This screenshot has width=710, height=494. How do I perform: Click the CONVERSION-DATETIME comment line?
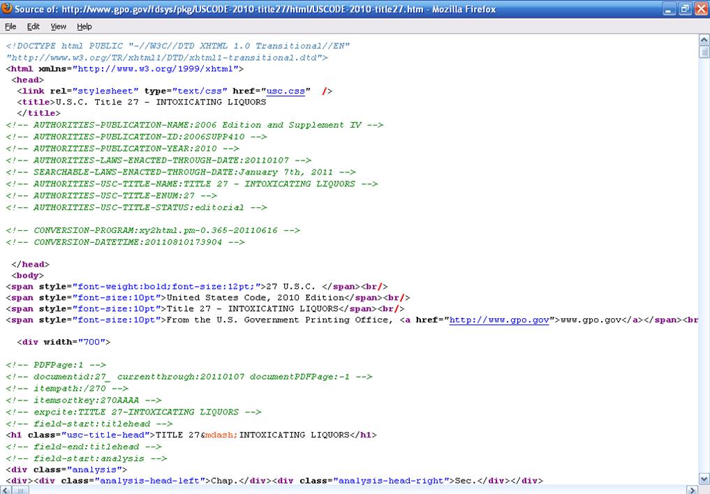click(126, 242)
